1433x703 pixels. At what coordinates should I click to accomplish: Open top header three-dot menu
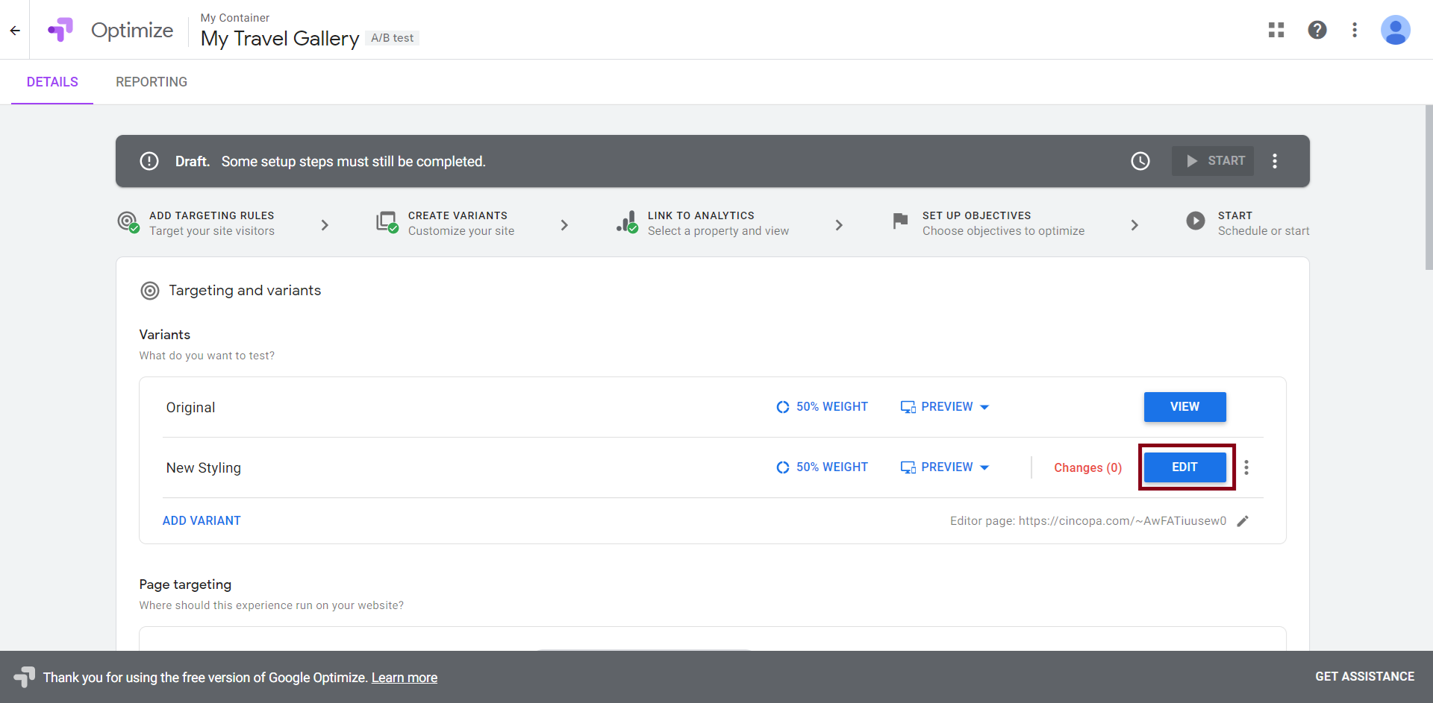(x=1355, y=30)
